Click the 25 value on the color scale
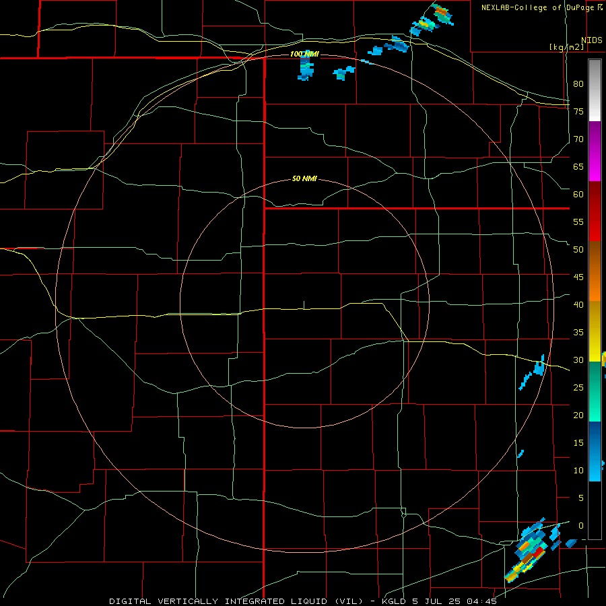This screenshot has width=606, height=606. [x=578, y=388]
